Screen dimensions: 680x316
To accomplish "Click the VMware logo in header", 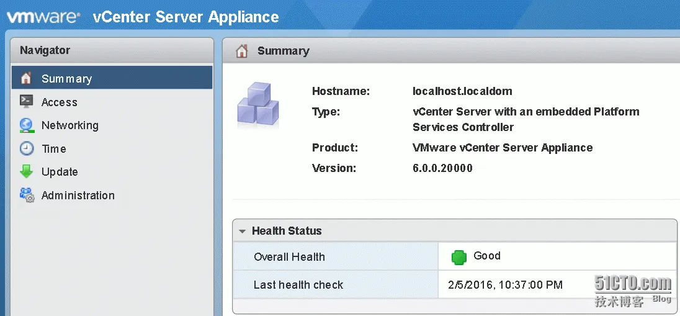I will 43,17.
